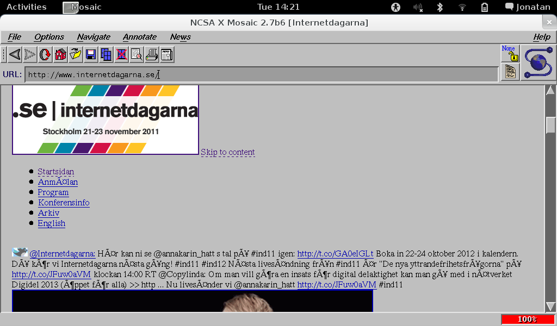The width and height of the screenshot is (557, 326).
Task: Open the File menu
Action: pos(15,37)
